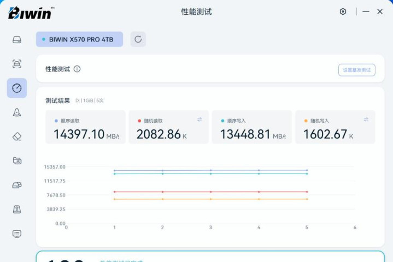This screenshot has height=262, width=393.
Task: Open settings via the hexagon gear icon
Action: pyautogui.click(x=343, y=11)
